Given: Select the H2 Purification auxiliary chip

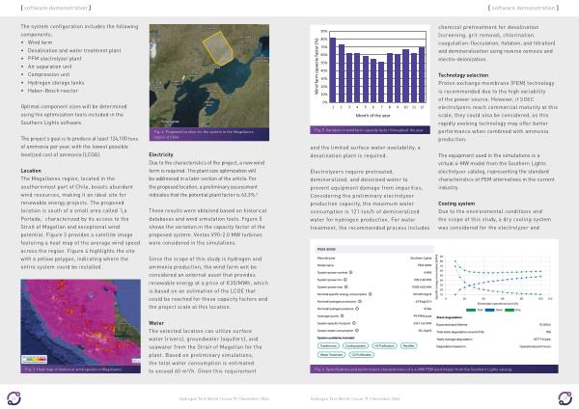Looking at the screenshot, I should [384, 346].
